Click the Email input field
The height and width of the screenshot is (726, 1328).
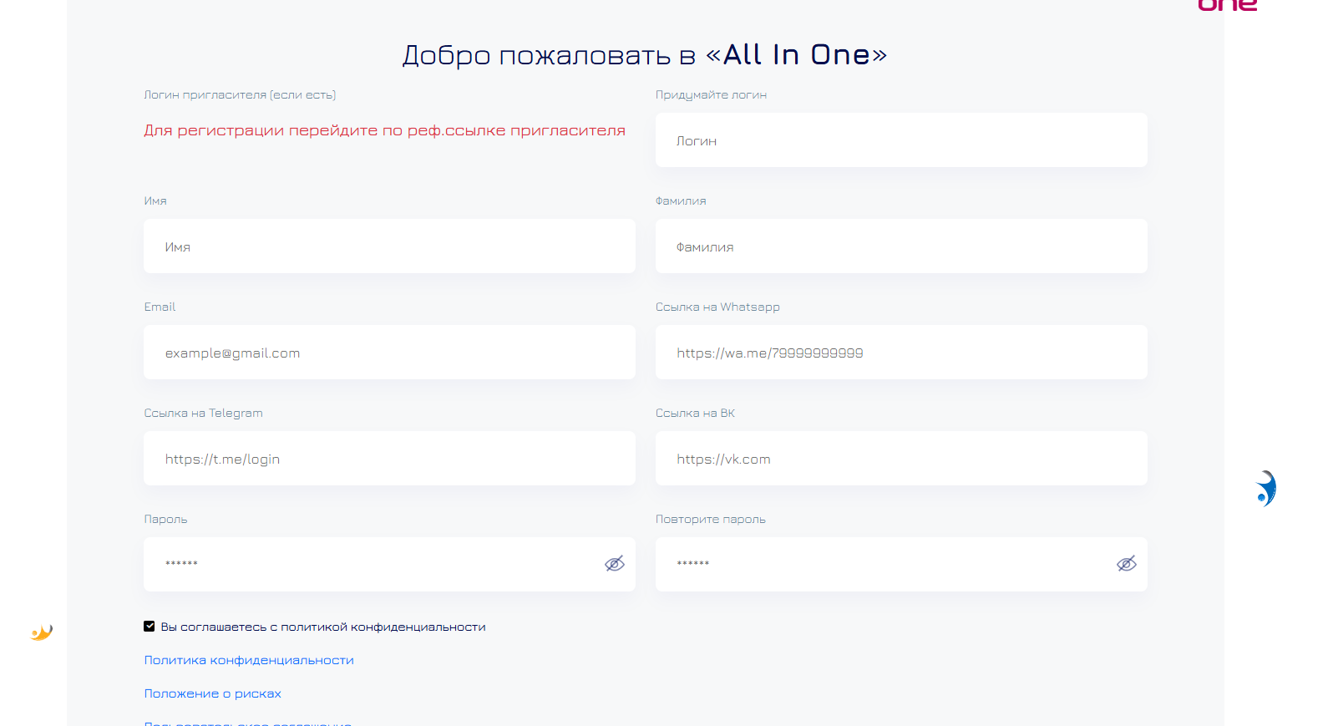(x=389, y=353)
